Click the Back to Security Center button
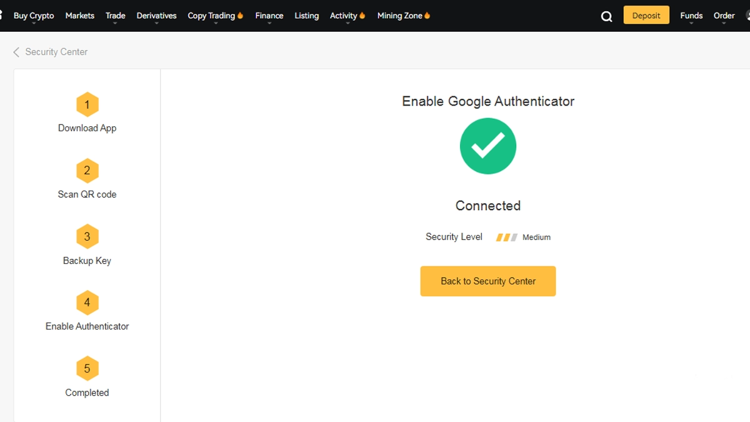 [x=488, y=281]
